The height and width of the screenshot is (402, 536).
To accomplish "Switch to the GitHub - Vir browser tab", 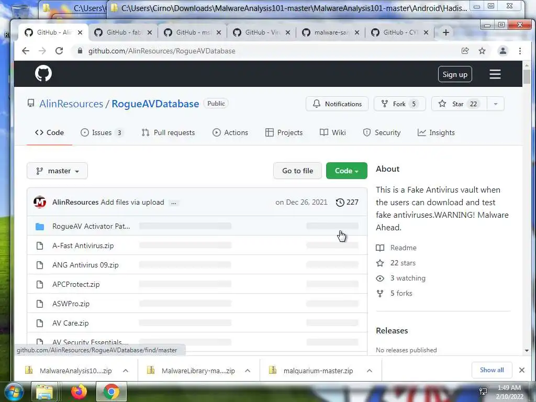I will (262, 32).
